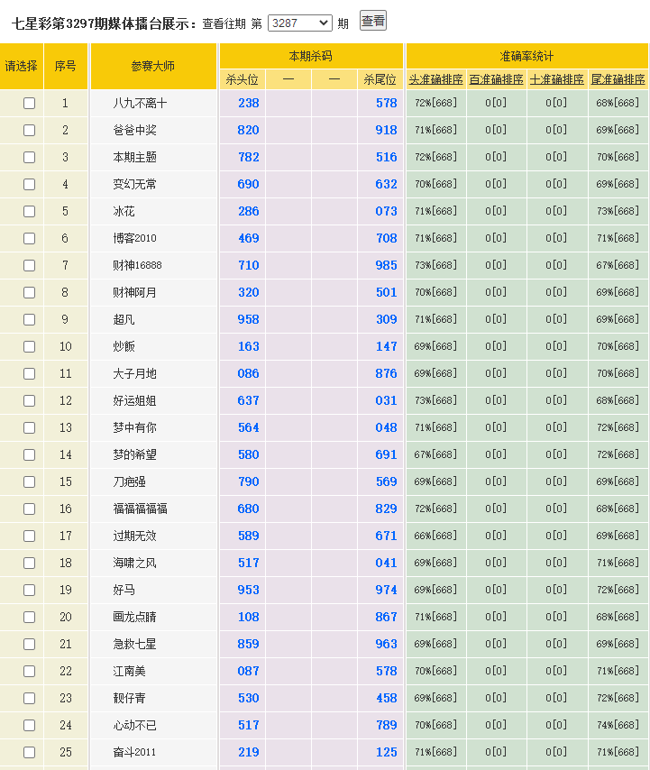Check the box for 奋斗2011
The width and height of the screenshot is (650, 770).
click(x=29, y=753)
